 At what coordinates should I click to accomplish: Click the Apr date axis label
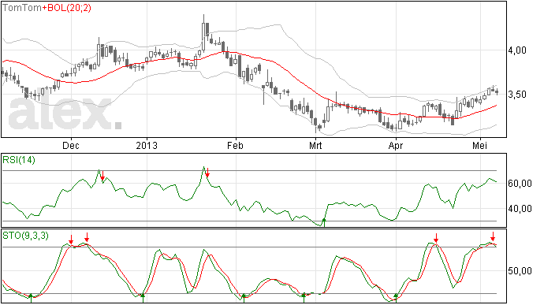[396, 145]
